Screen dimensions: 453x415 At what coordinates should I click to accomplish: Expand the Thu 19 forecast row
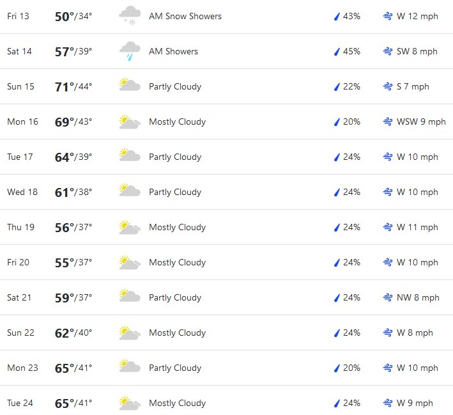[x=226, y=227]
